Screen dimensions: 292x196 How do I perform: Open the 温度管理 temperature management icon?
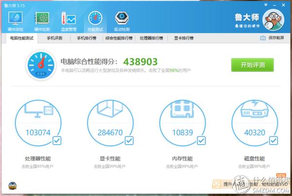(x=69, y=21)
